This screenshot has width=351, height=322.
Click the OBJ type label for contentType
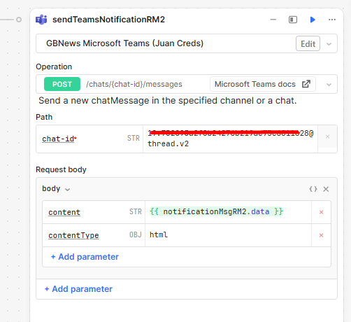pyautogui.click(x=136, y=234)
